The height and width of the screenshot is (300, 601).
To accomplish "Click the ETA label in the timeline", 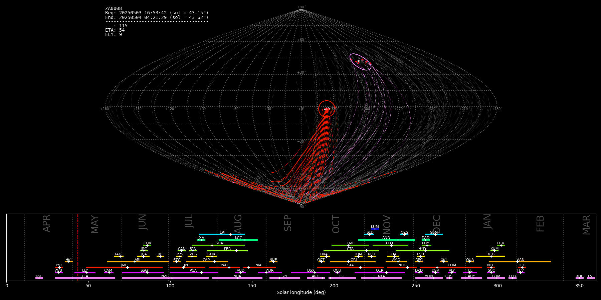I will tap(85, 276).
